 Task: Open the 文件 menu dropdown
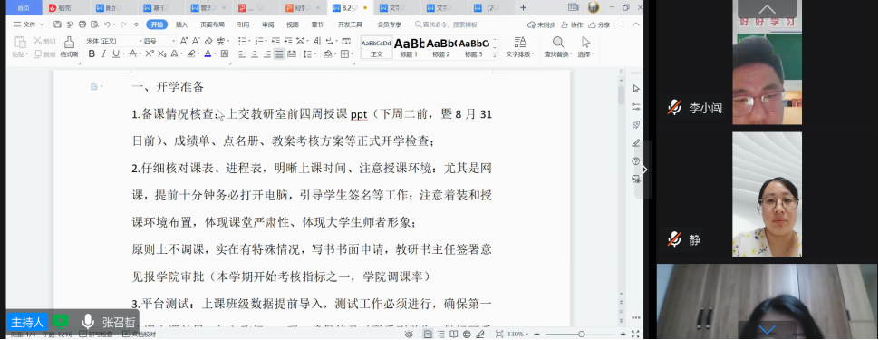pos(28,24)
